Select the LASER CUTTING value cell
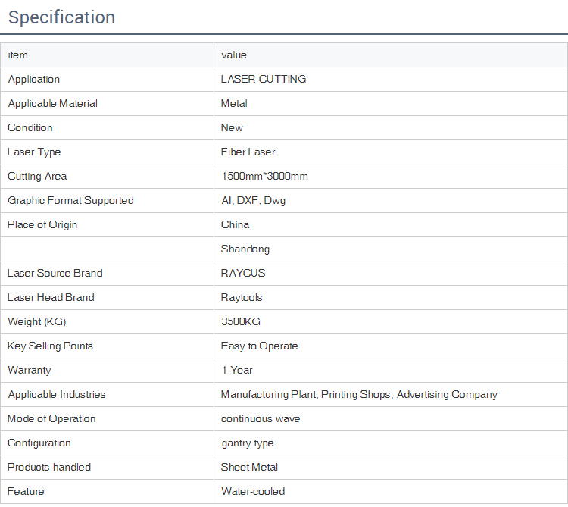Image resolution: width=568 pixels, height=507 pixels. (264, 80)
